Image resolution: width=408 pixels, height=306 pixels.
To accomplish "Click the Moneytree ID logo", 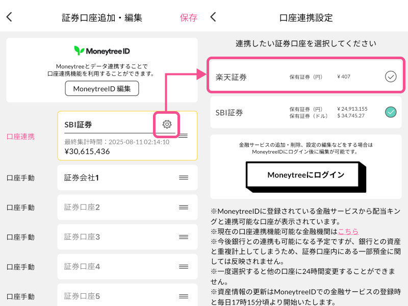I will [x=101, y=50].
